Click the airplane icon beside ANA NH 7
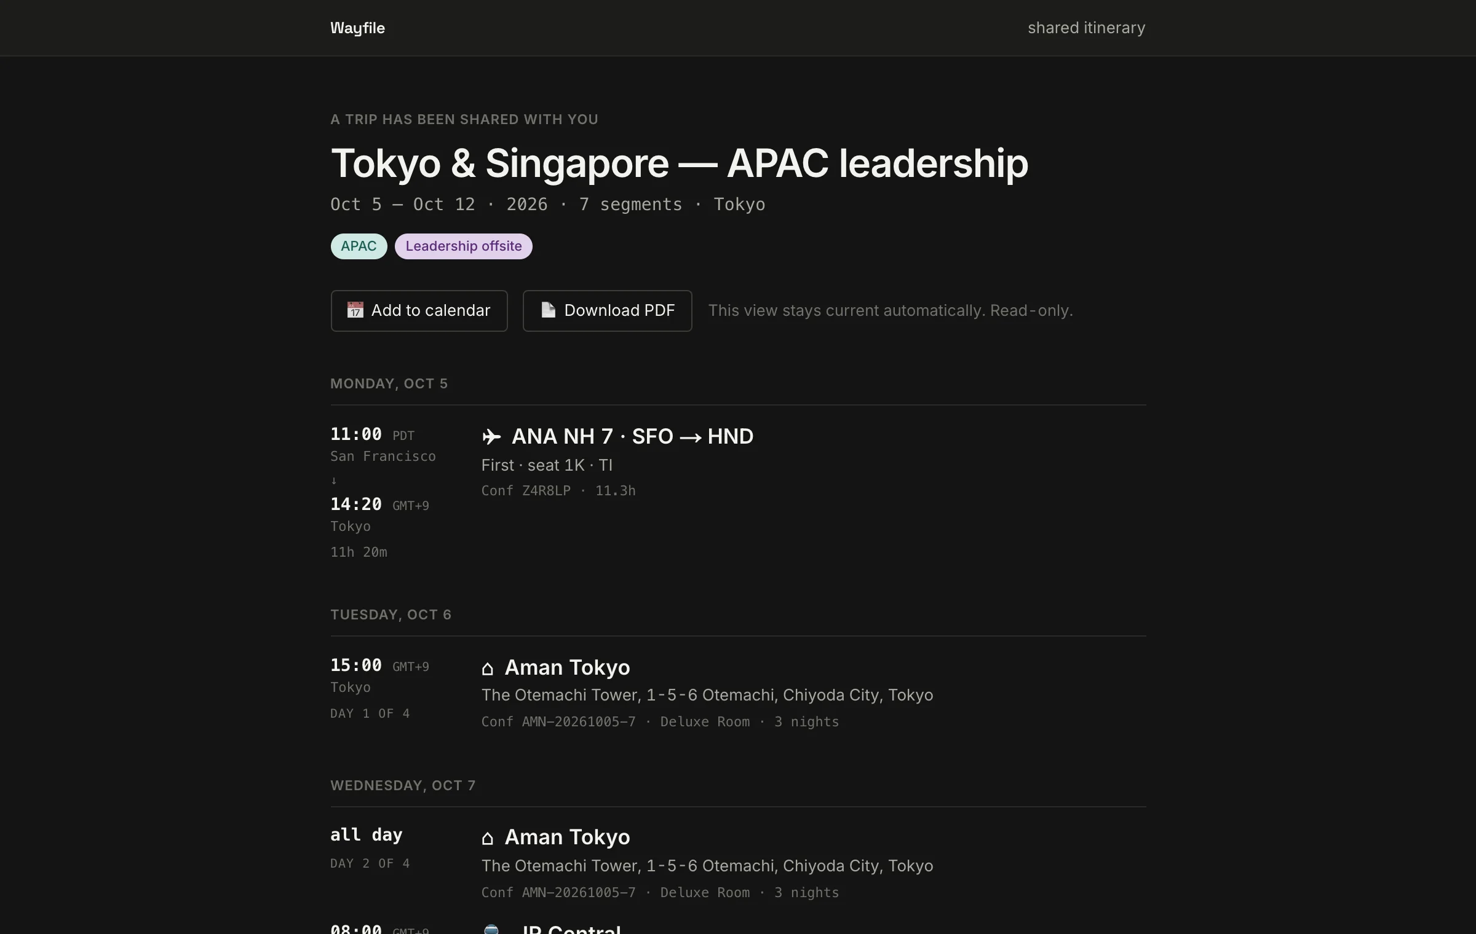 coord(491,437)
